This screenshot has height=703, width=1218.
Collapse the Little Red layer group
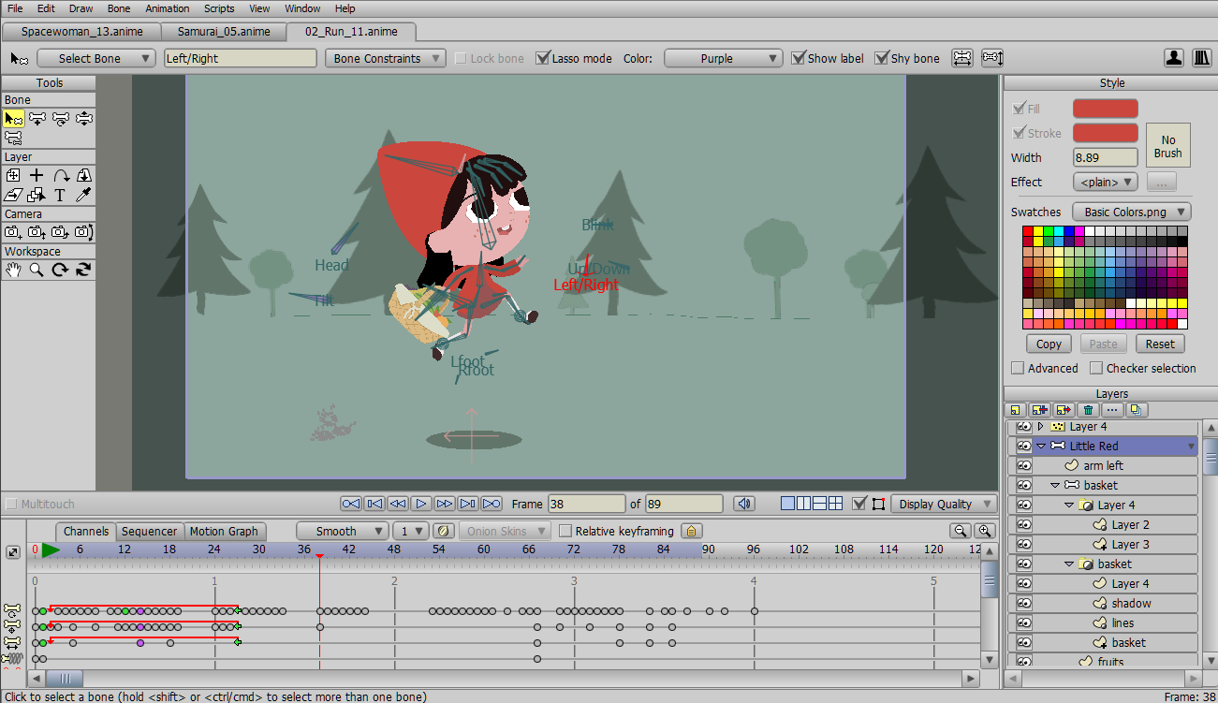coord(1040,446)
